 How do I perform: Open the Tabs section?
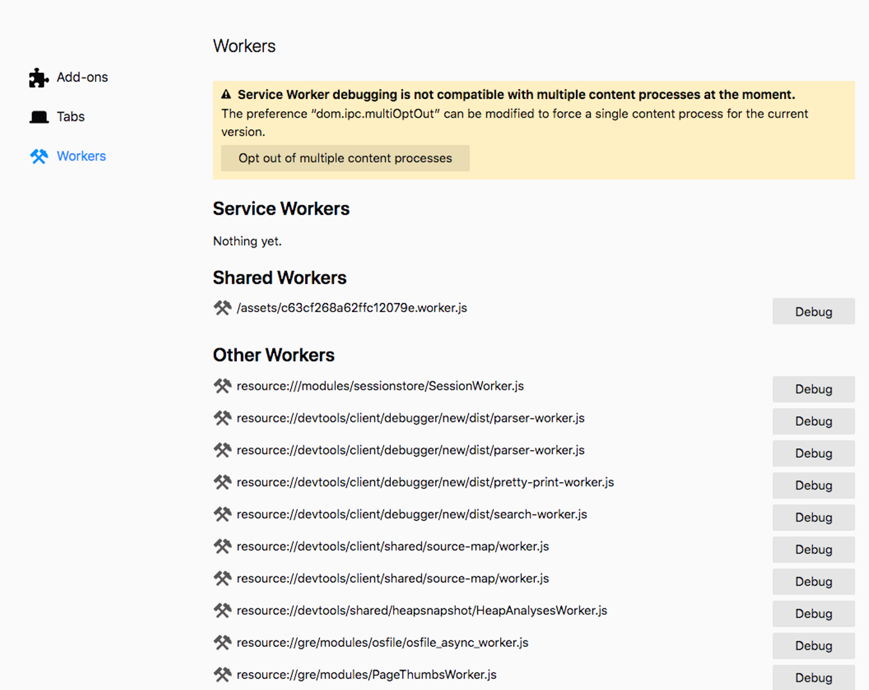coord(71,116)
